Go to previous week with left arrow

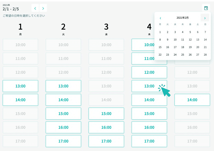35,8
